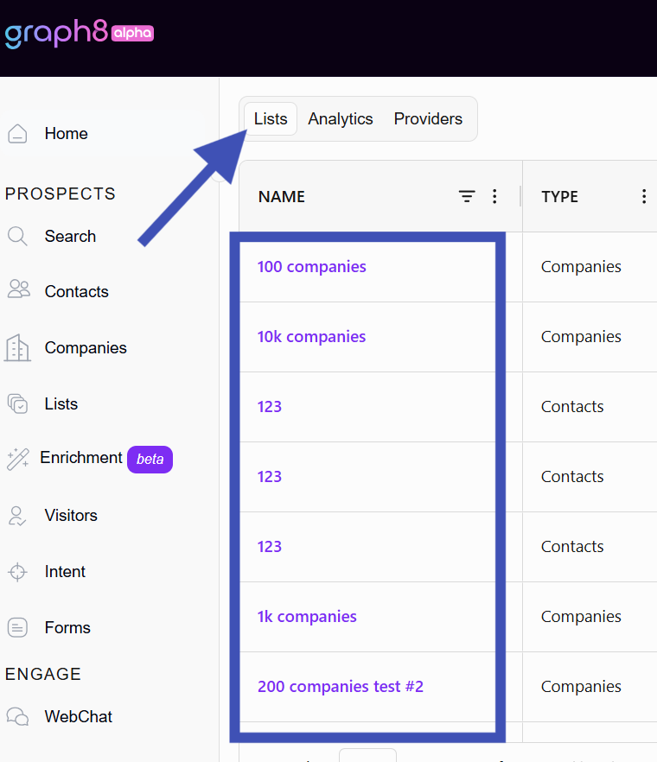
Task: Open the Lists stacked-squares icon in sidebar
Action: [x=17, y=403]
